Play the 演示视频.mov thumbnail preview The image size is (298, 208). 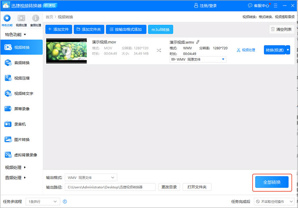pyautogui.click(x=66, y=51)
